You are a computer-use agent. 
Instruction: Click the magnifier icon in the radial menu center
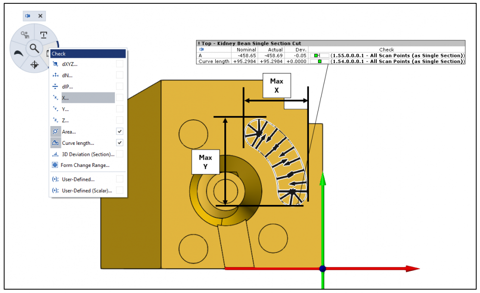(34, 48)
